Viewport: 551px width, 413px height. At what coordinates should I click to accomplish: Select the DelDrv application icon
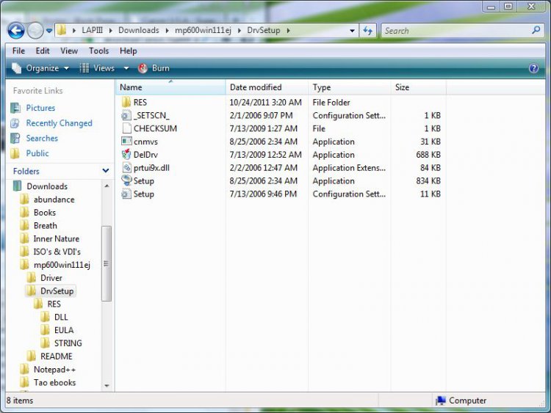[126, 154]
